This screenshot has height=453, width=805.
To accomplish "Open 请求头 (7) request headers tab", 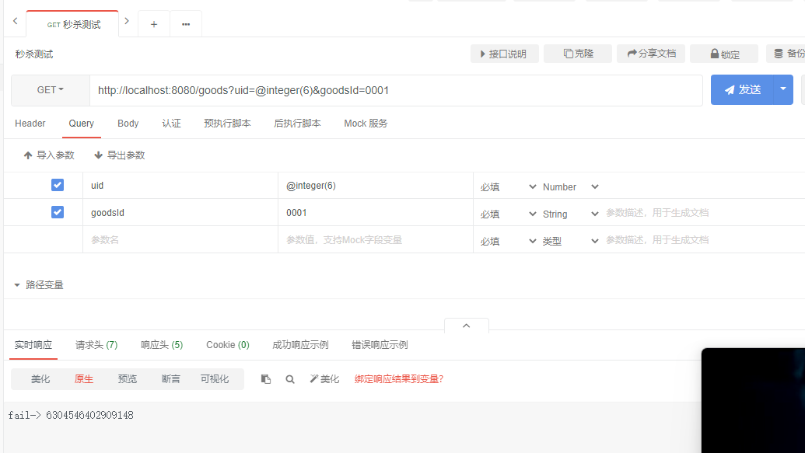I will tap(96, 345).
